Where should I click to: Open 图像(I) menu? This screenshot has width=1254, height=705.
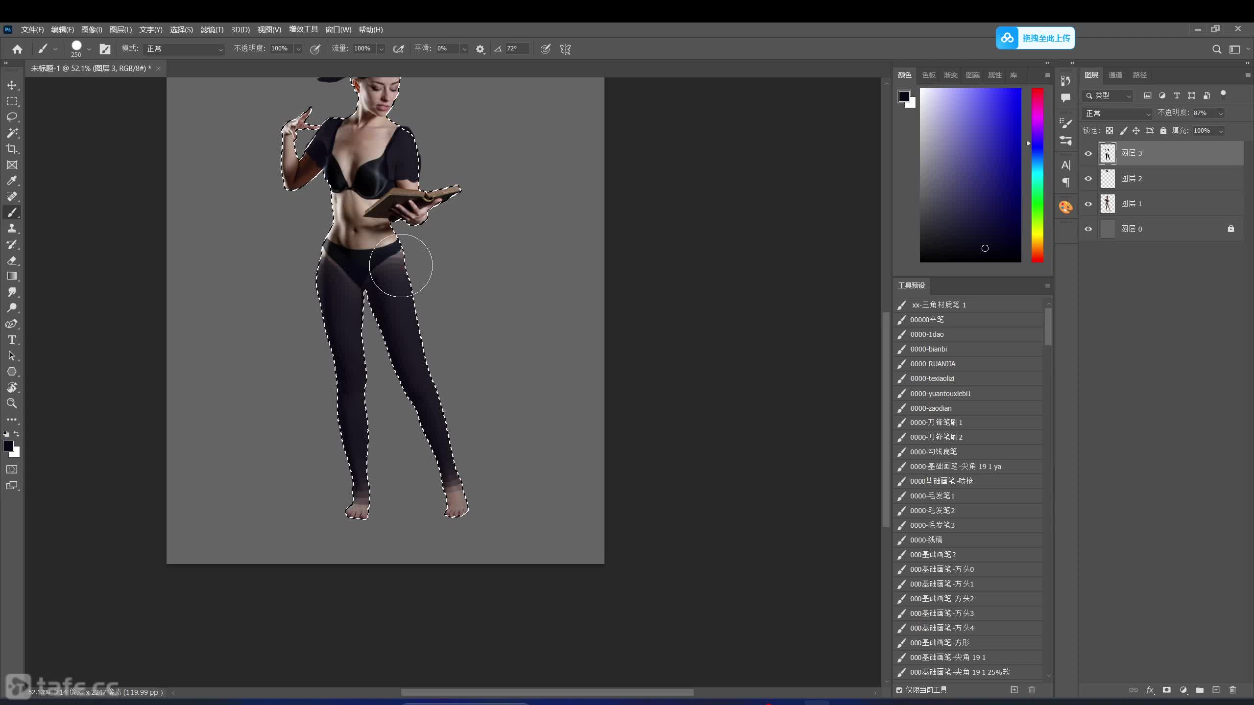click(x=92, y=30)
